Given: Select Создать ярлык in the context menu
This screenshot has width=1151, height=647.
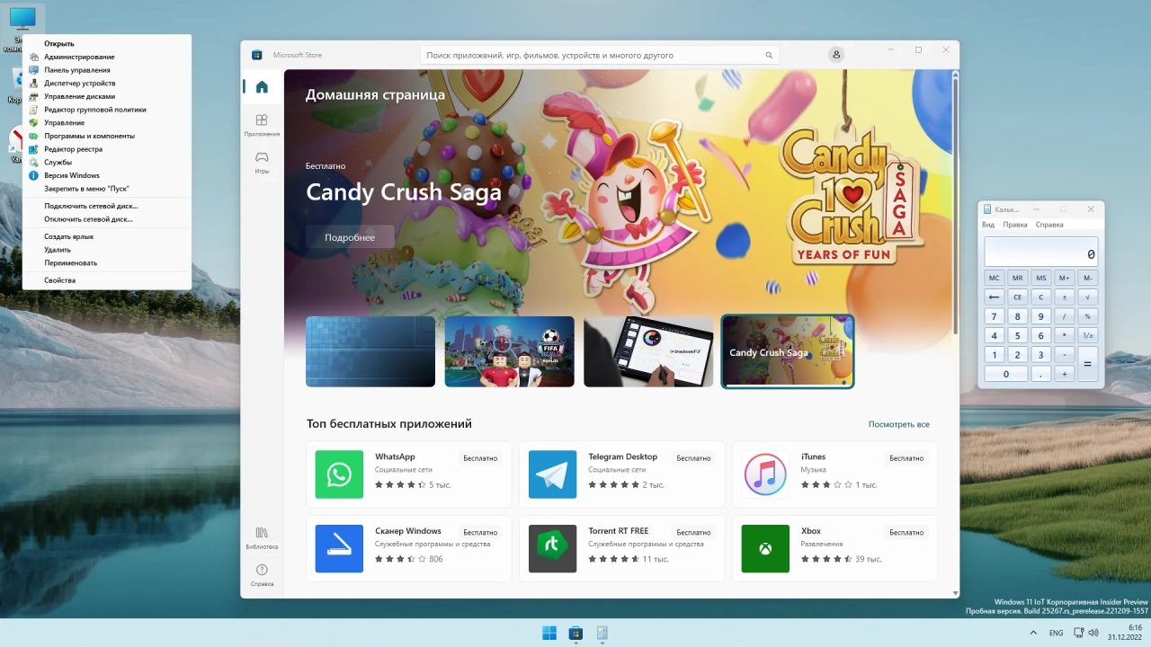Looking at the screenshot, I should [x=107, y=236].
